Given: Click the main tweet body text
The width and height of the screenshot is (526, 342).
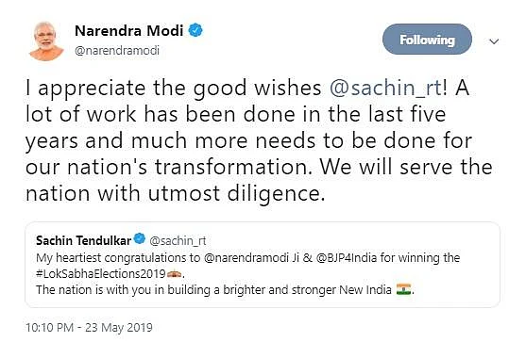Looking at the screenshot, I should [x=259, y=140].
